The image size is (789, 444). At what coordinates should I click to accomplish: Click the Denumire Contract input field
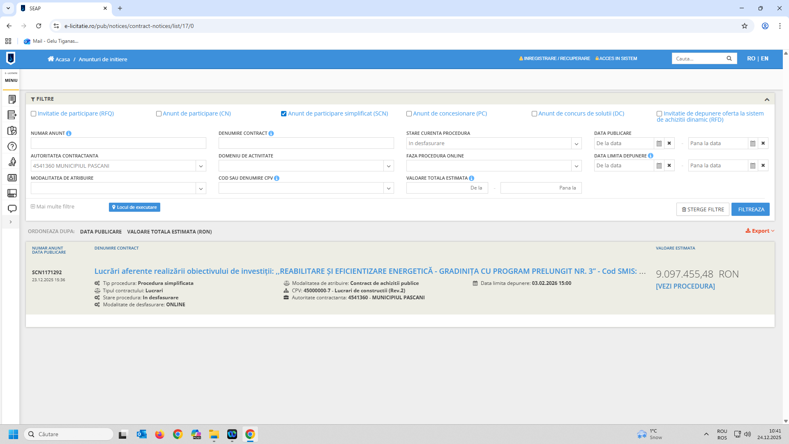[x=306, y=143]
